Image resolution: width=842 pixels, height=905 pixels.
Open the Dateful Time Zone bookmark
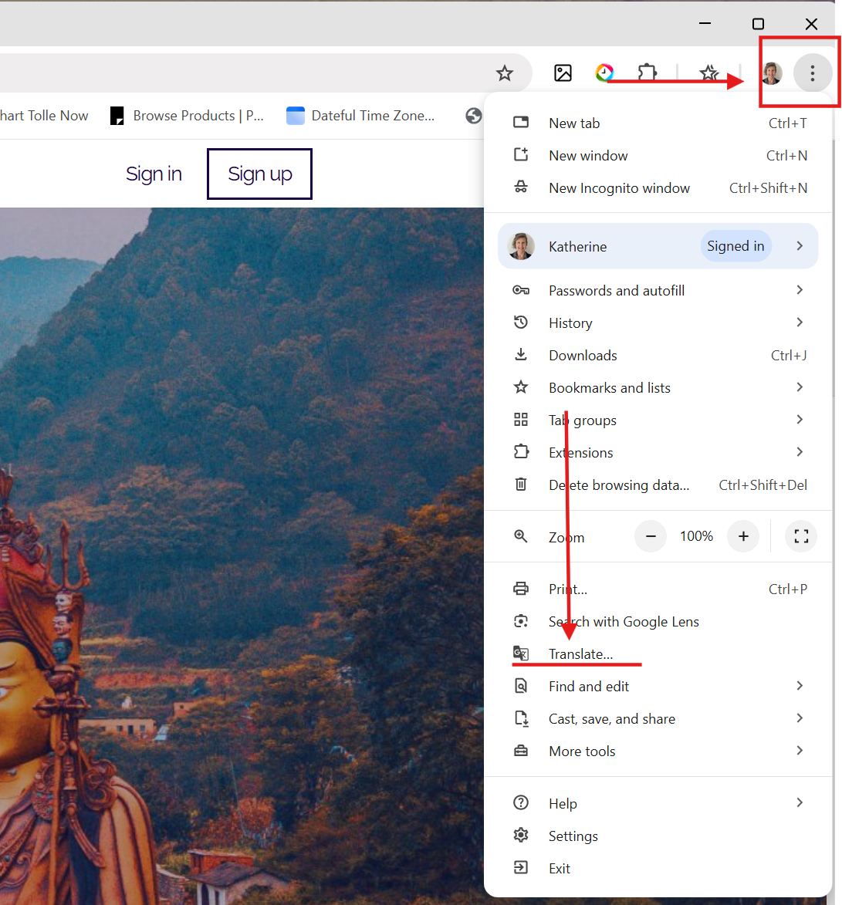(x=360, y=116)
